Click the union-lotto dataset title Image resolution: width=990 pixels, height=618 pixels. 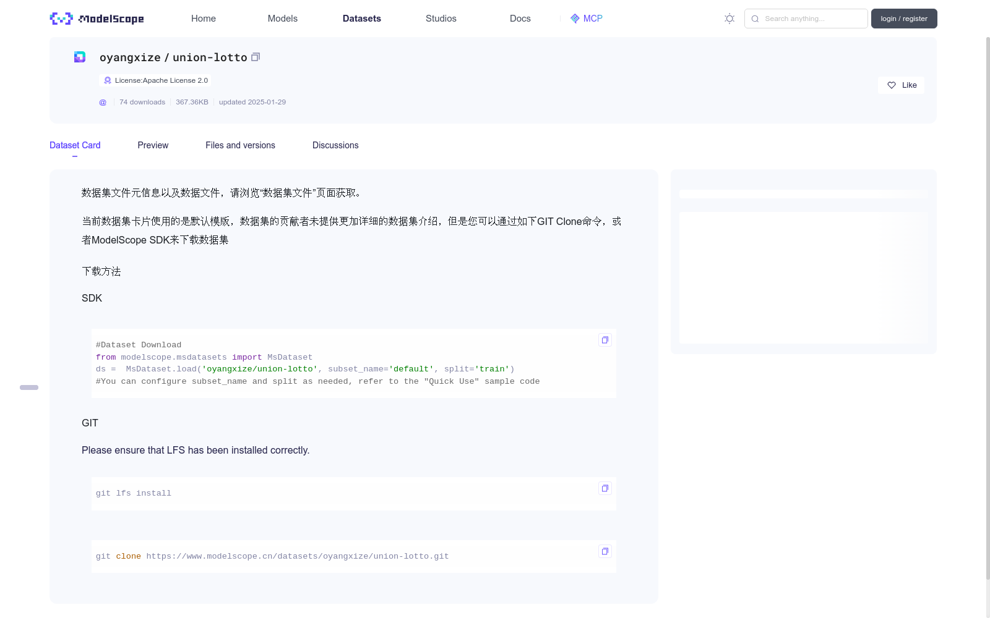pyautogui.click(x=210, y=57)
